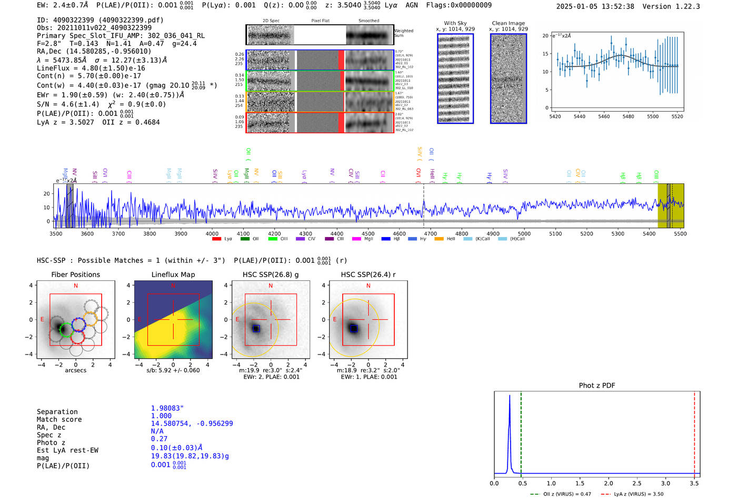Viewport: 737px width, 502px height.
Task: Open the HSC SSP(26.4) r image
Action: pyautogui.click(x=368, y=320)
